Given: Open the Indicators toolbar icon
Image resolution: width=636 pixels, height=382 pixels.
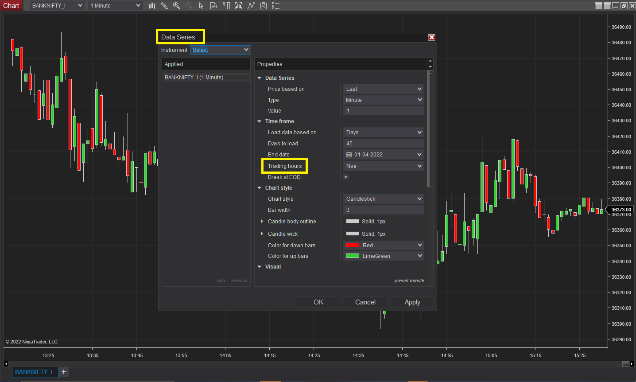Looking at the screenshot, I should (x=251, y=6).
